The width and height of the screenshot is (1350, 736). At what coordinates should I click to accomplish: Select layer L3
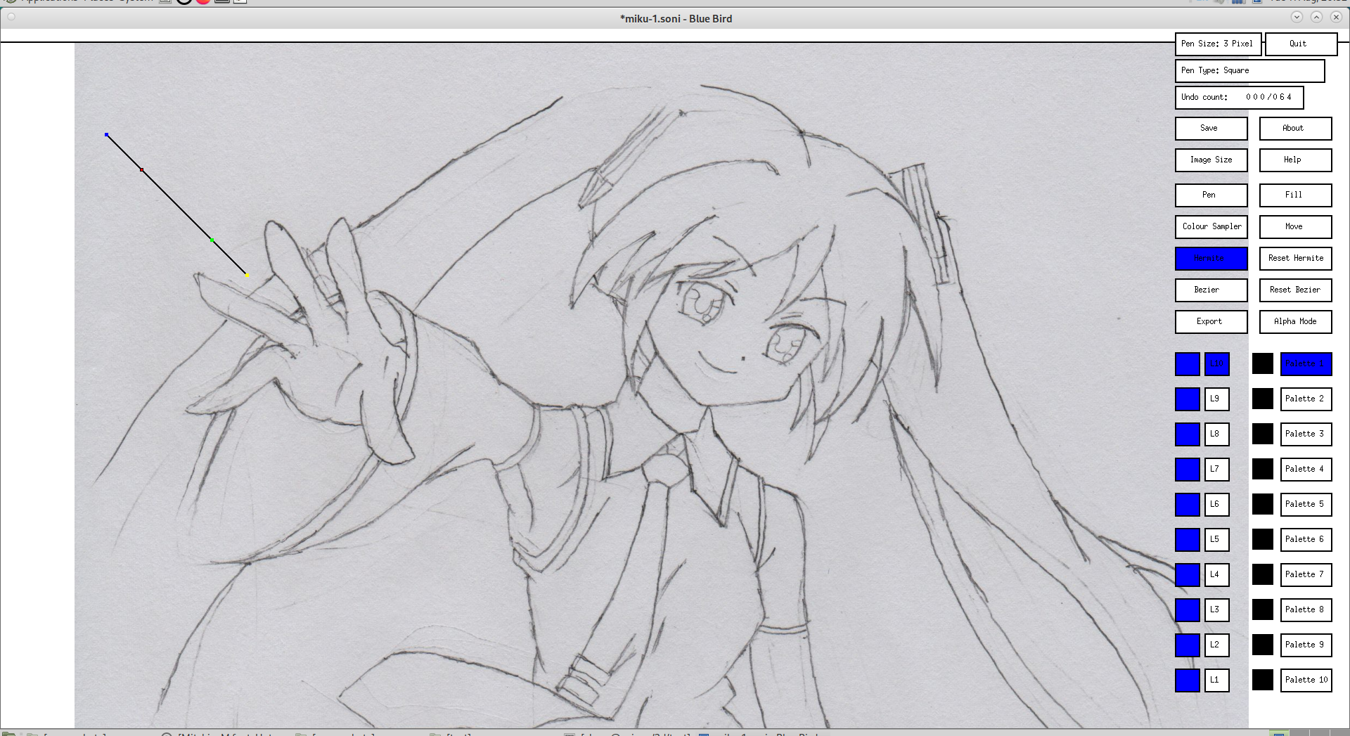[x=1217, y=610]
